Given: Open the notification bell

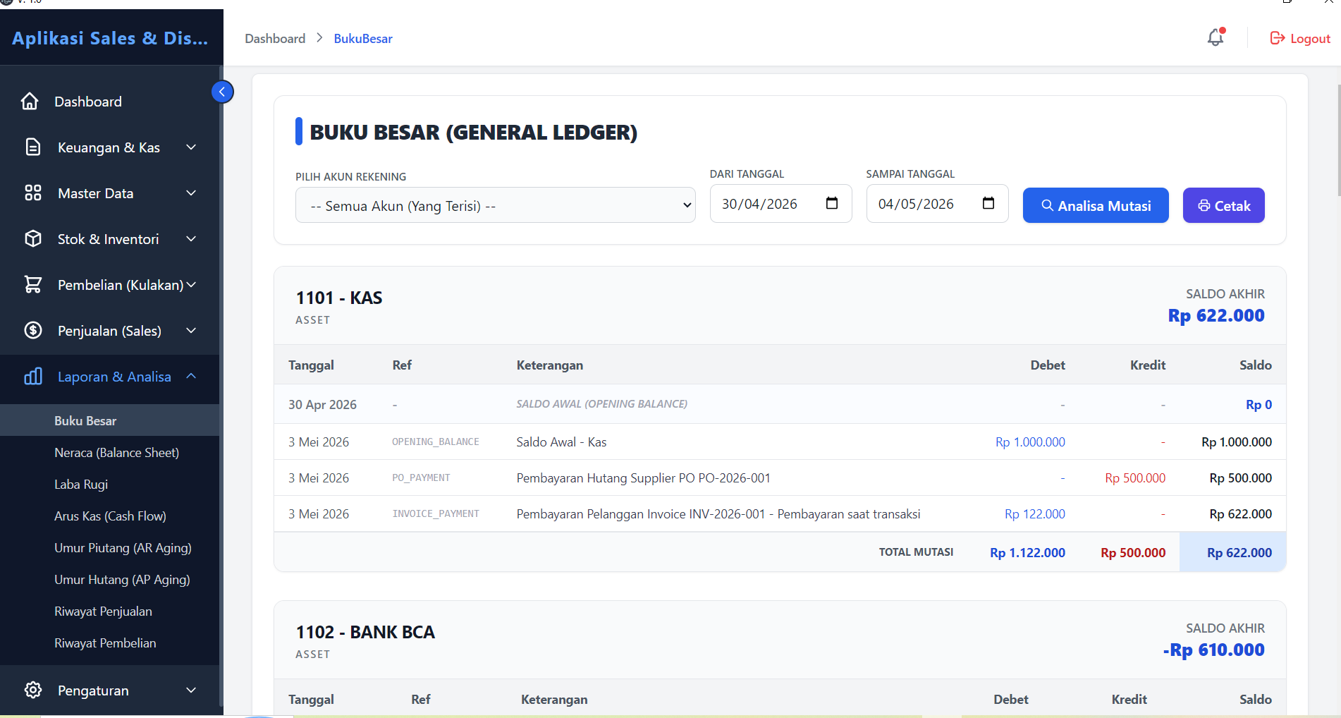Looking at the screenshot, I should coord(1216,37).
